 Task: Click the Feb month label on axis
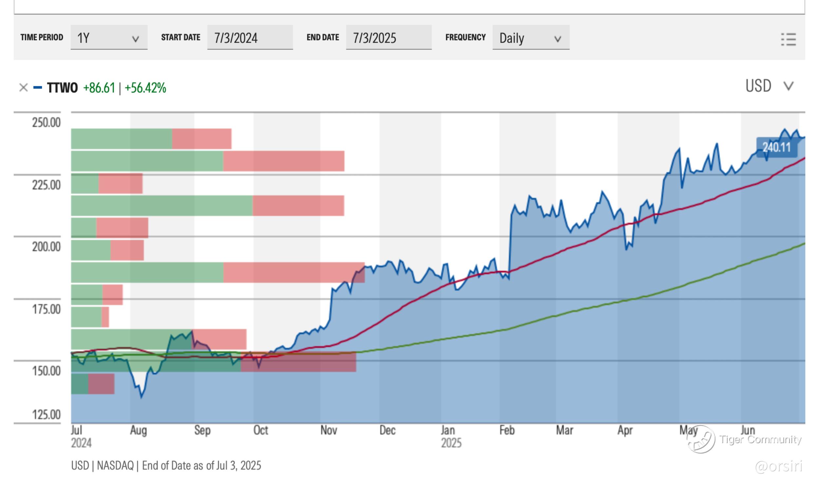pos(507,430)
